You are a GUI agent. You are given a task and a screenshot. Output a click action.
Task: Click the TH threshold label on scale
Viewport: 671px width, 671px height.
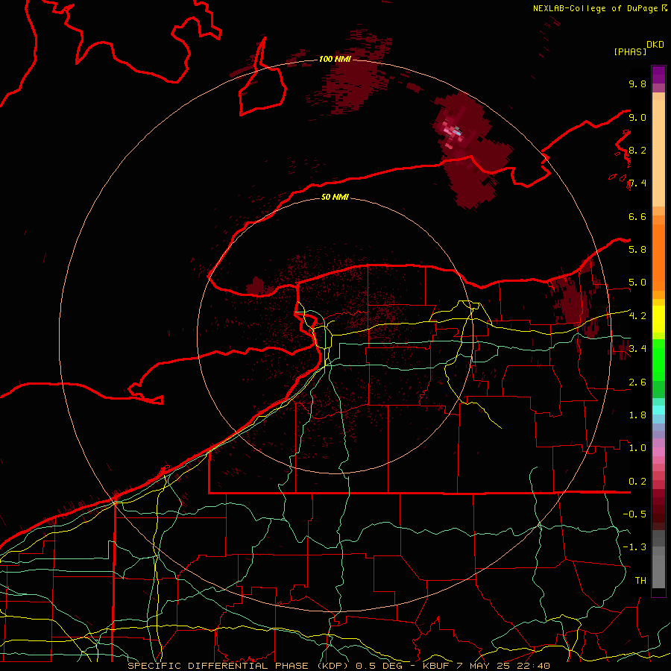pyautogui.click(x=640, y=580)
